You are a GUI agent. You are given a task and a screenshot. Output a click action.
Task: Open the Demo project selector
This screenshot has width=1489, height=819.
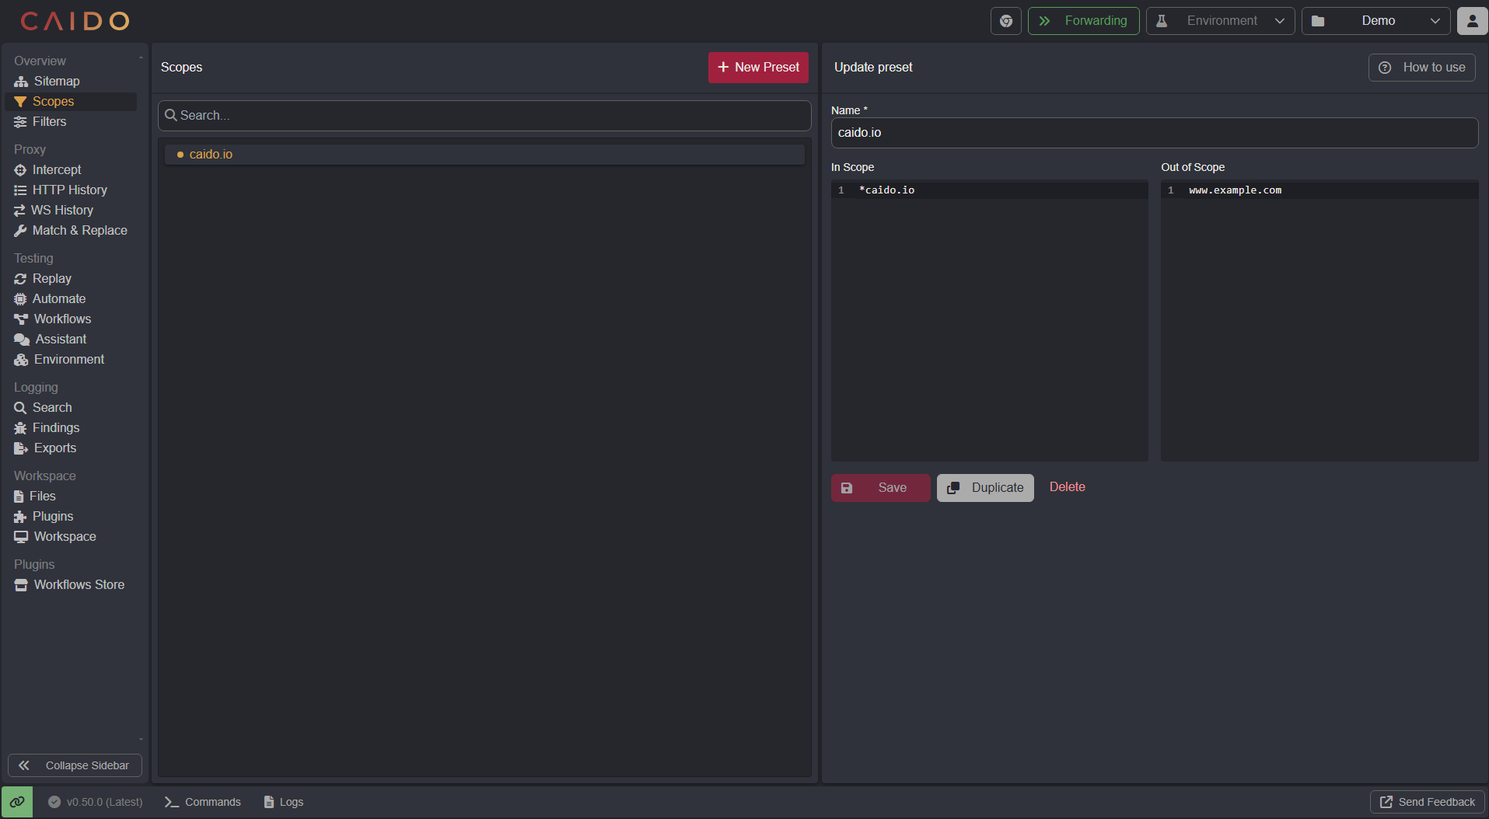(x=1376, y=21)
